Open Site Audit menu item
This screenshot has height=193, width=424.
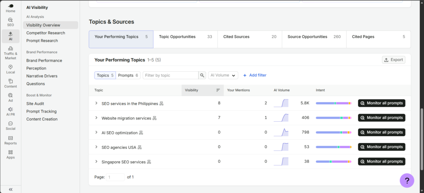tap(35, 104)
